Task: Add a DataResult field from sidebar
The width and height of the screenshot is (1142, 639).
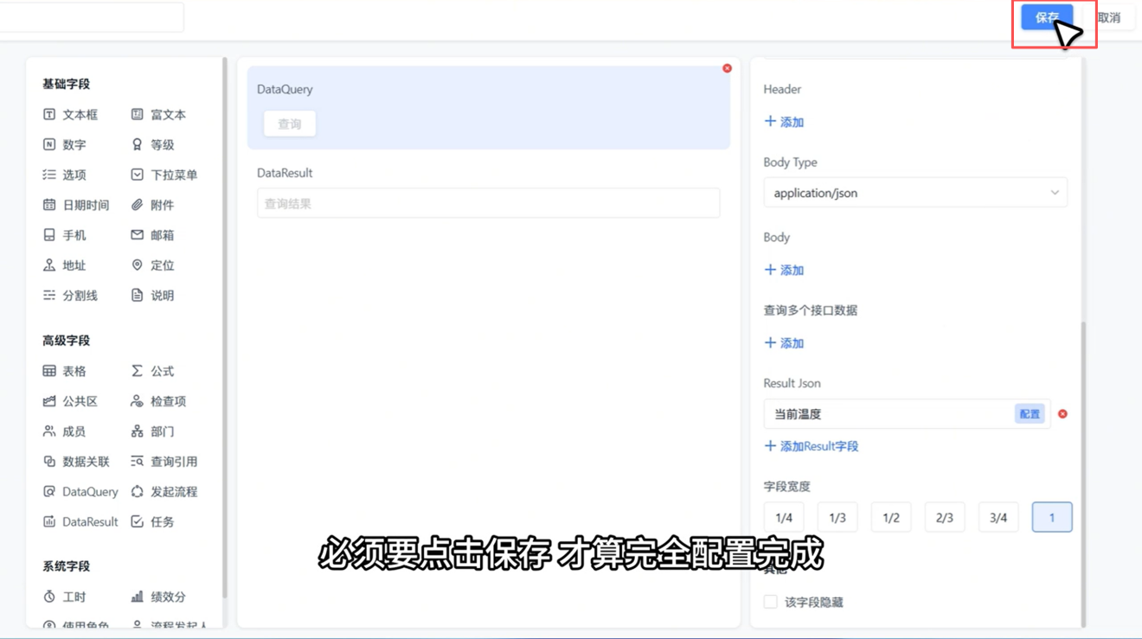Action: [x=80, y=522]
